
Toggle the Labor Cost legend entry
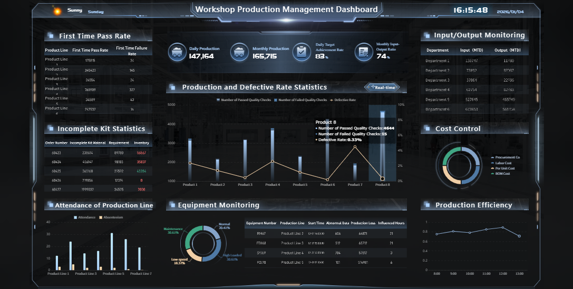[x=501, y=163]
